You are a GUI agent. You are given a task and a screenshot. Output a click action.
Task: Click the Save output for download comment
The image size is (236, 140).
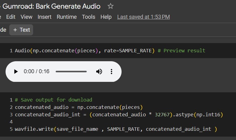pos(54,100)
